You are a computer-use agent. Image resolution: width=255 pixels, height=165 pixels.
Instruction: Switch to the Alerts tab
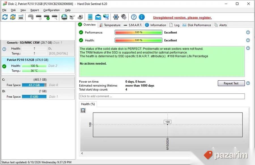point(220,25)
